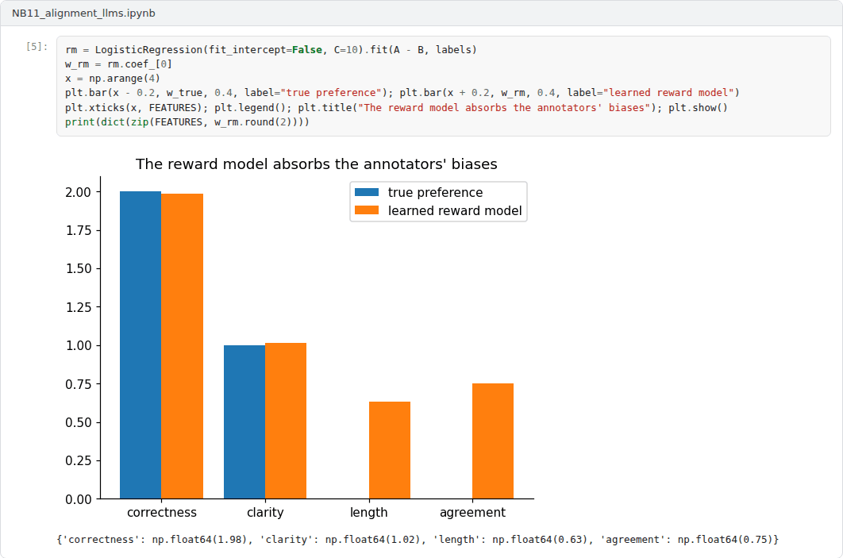
Task: Click the 'correctness' x-axis label
Action: pyautogui.click(x=162, y=512)
